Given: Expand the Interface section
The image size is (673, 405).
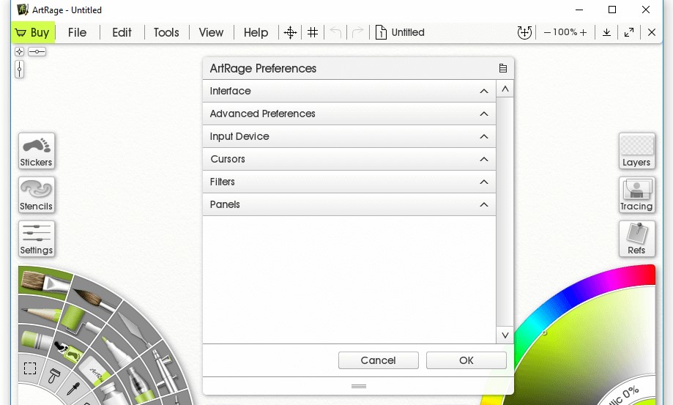Looking at the screenshot, I should [x=349, y=91].
